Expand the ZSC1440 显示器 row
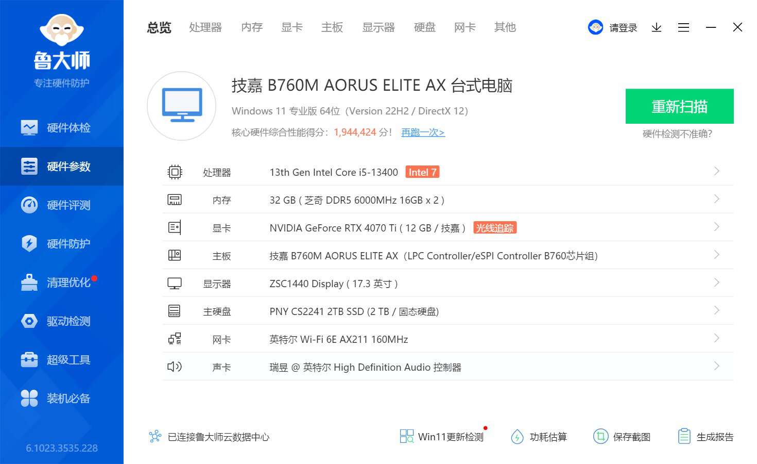Viewport: 757px width, 464px height. 716,283
